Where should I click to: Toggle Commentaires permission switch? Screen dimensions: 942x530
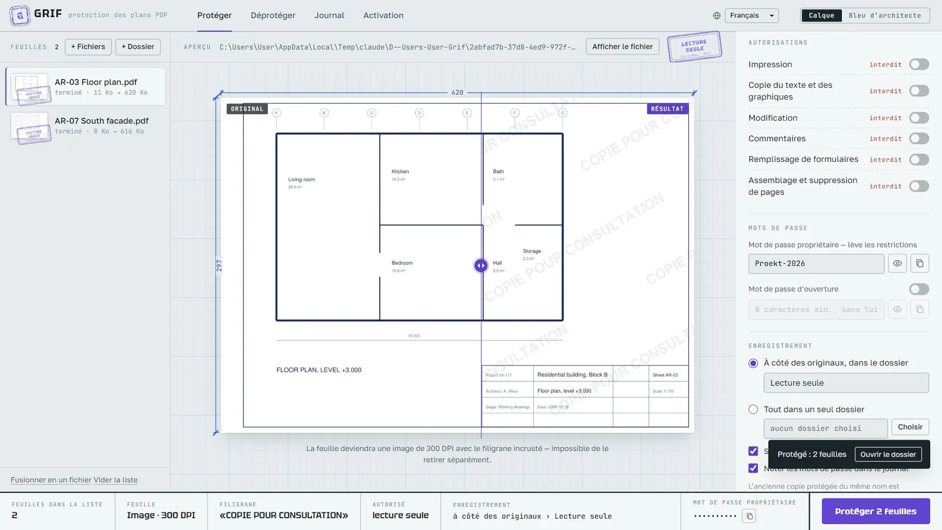tap(919, 138)
